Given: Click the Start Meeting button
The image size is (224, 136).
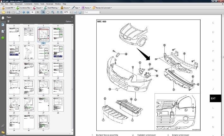Looking at the screenshot, I should click(53, 7).
